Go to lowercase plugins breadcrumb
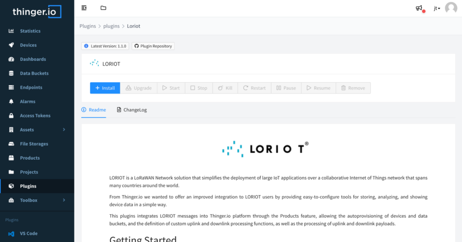The width and height of the screenshot is (462, 242). 111,26
